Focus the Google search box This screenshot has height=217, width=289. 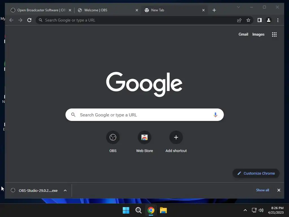click(x=144, y=115)
